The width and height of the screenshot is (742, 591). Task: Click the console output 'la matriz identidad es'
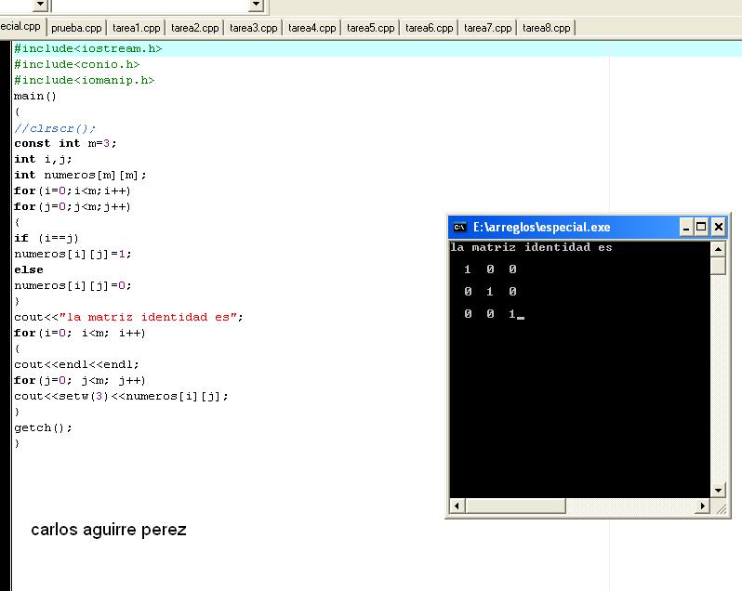point(531,247)
